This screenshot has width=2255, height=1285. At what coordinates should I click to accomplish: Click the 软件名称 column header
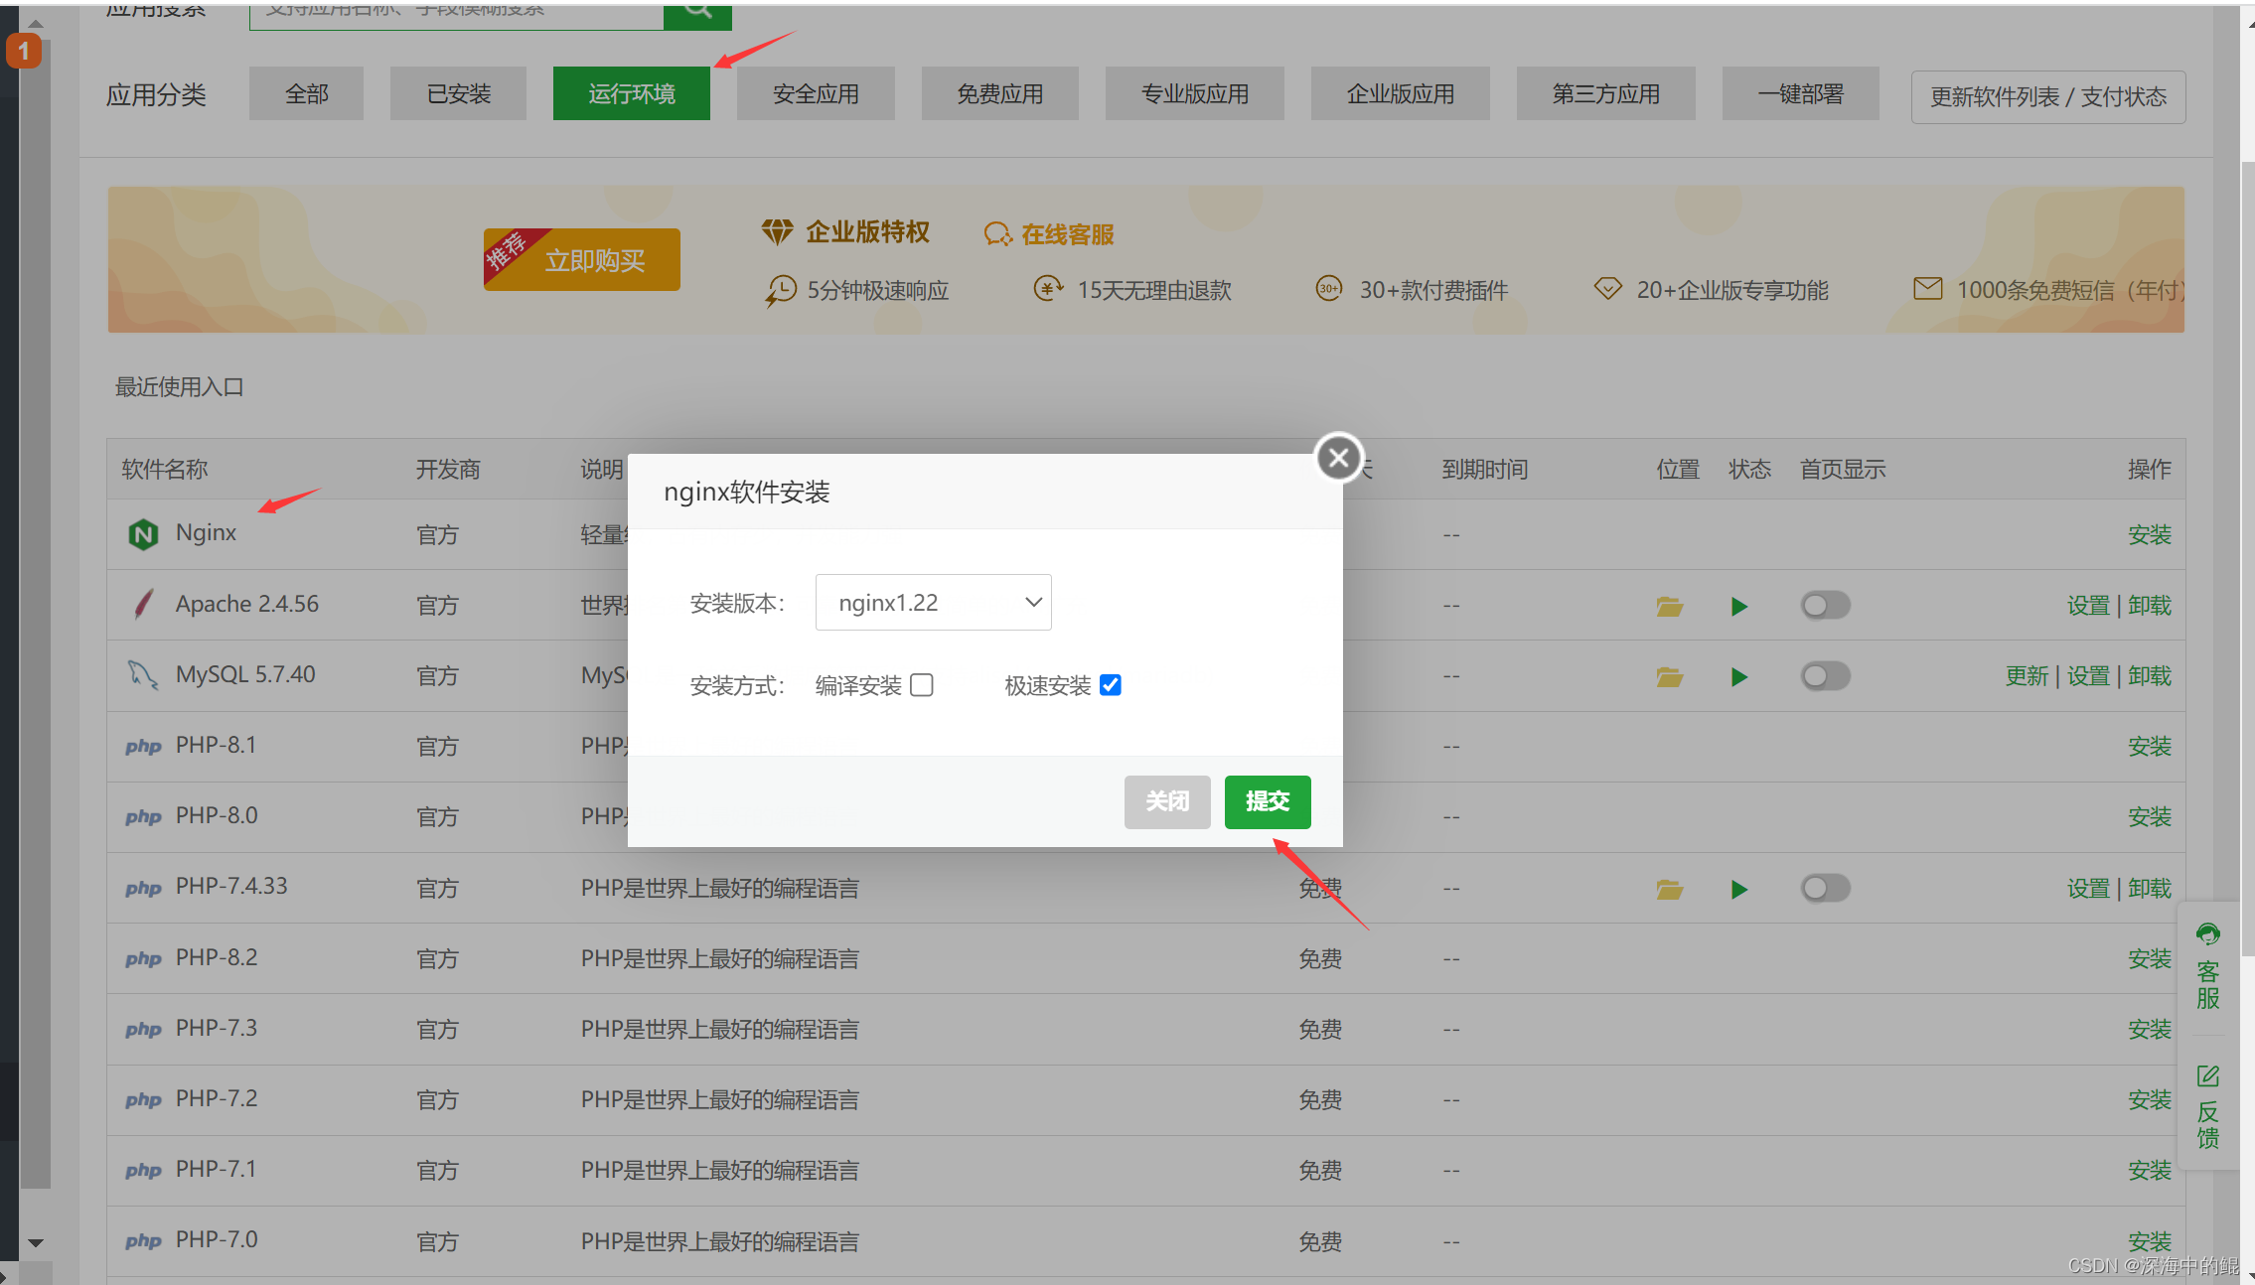[x=165, y=470]
